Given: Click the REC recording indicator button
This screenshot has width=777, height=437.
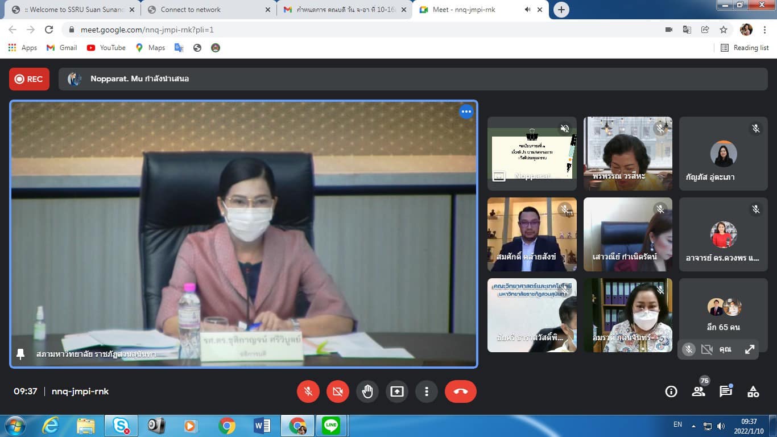Looking at the screenshot, I should click(29, 79).
